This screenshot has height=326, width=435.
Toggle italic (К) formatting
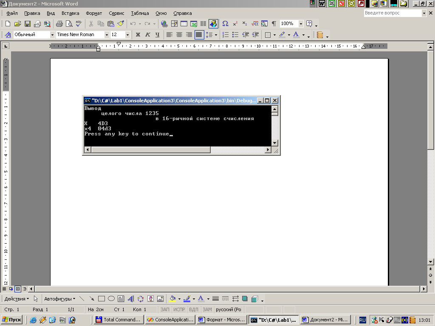(147, 35)
